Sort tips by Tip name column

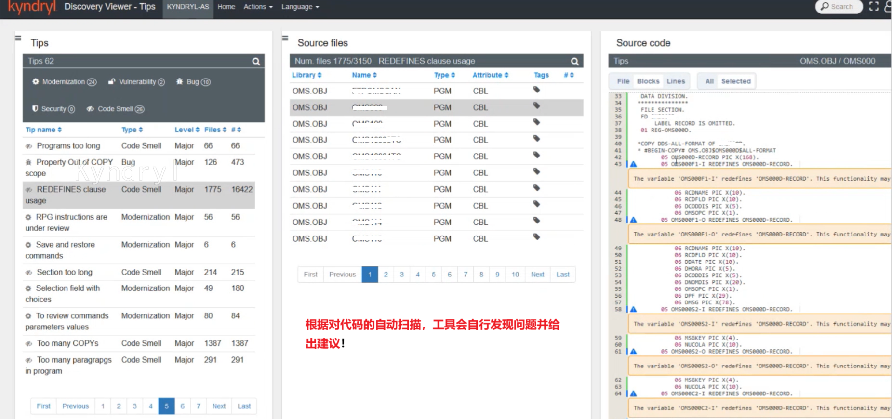click(43, 130)
